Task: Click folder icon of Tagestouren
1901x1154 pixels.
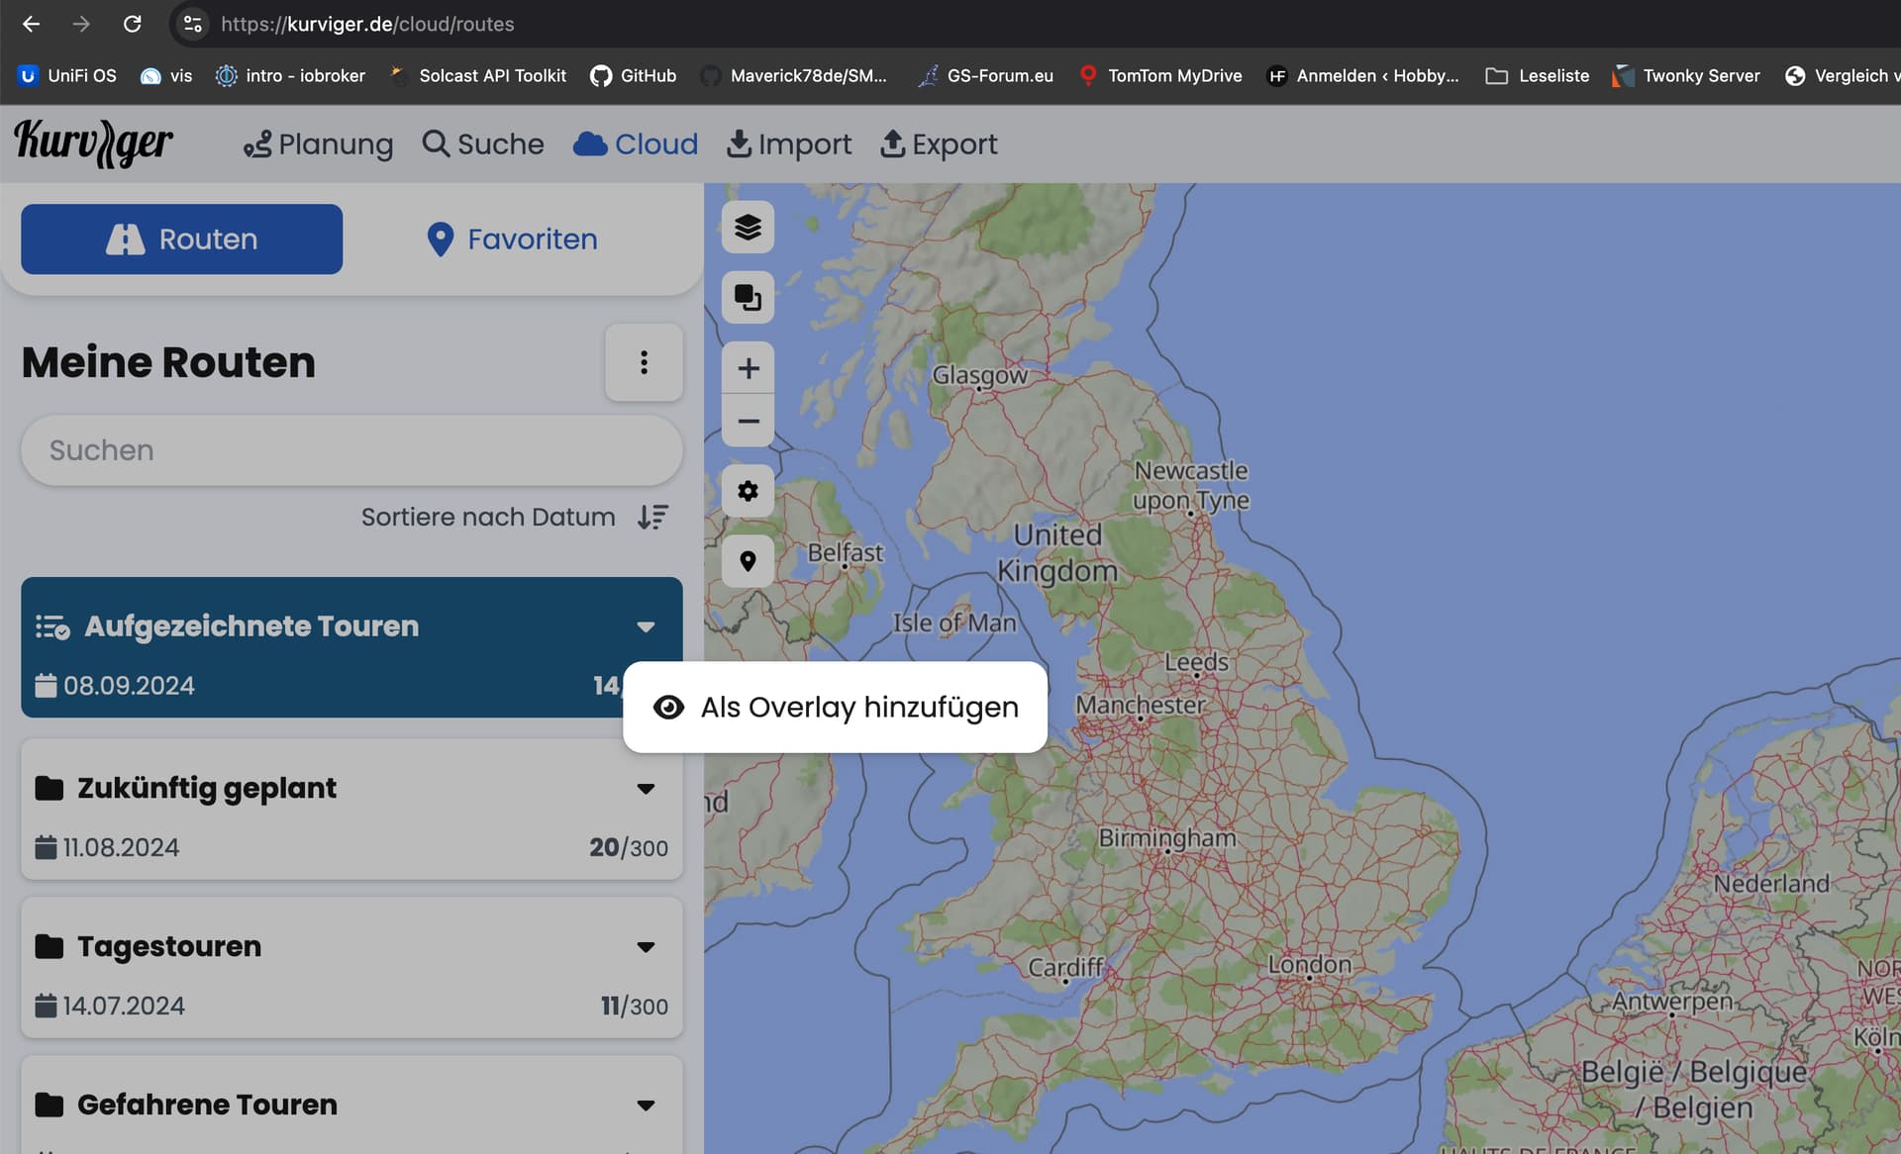Action: coord(49,946)
